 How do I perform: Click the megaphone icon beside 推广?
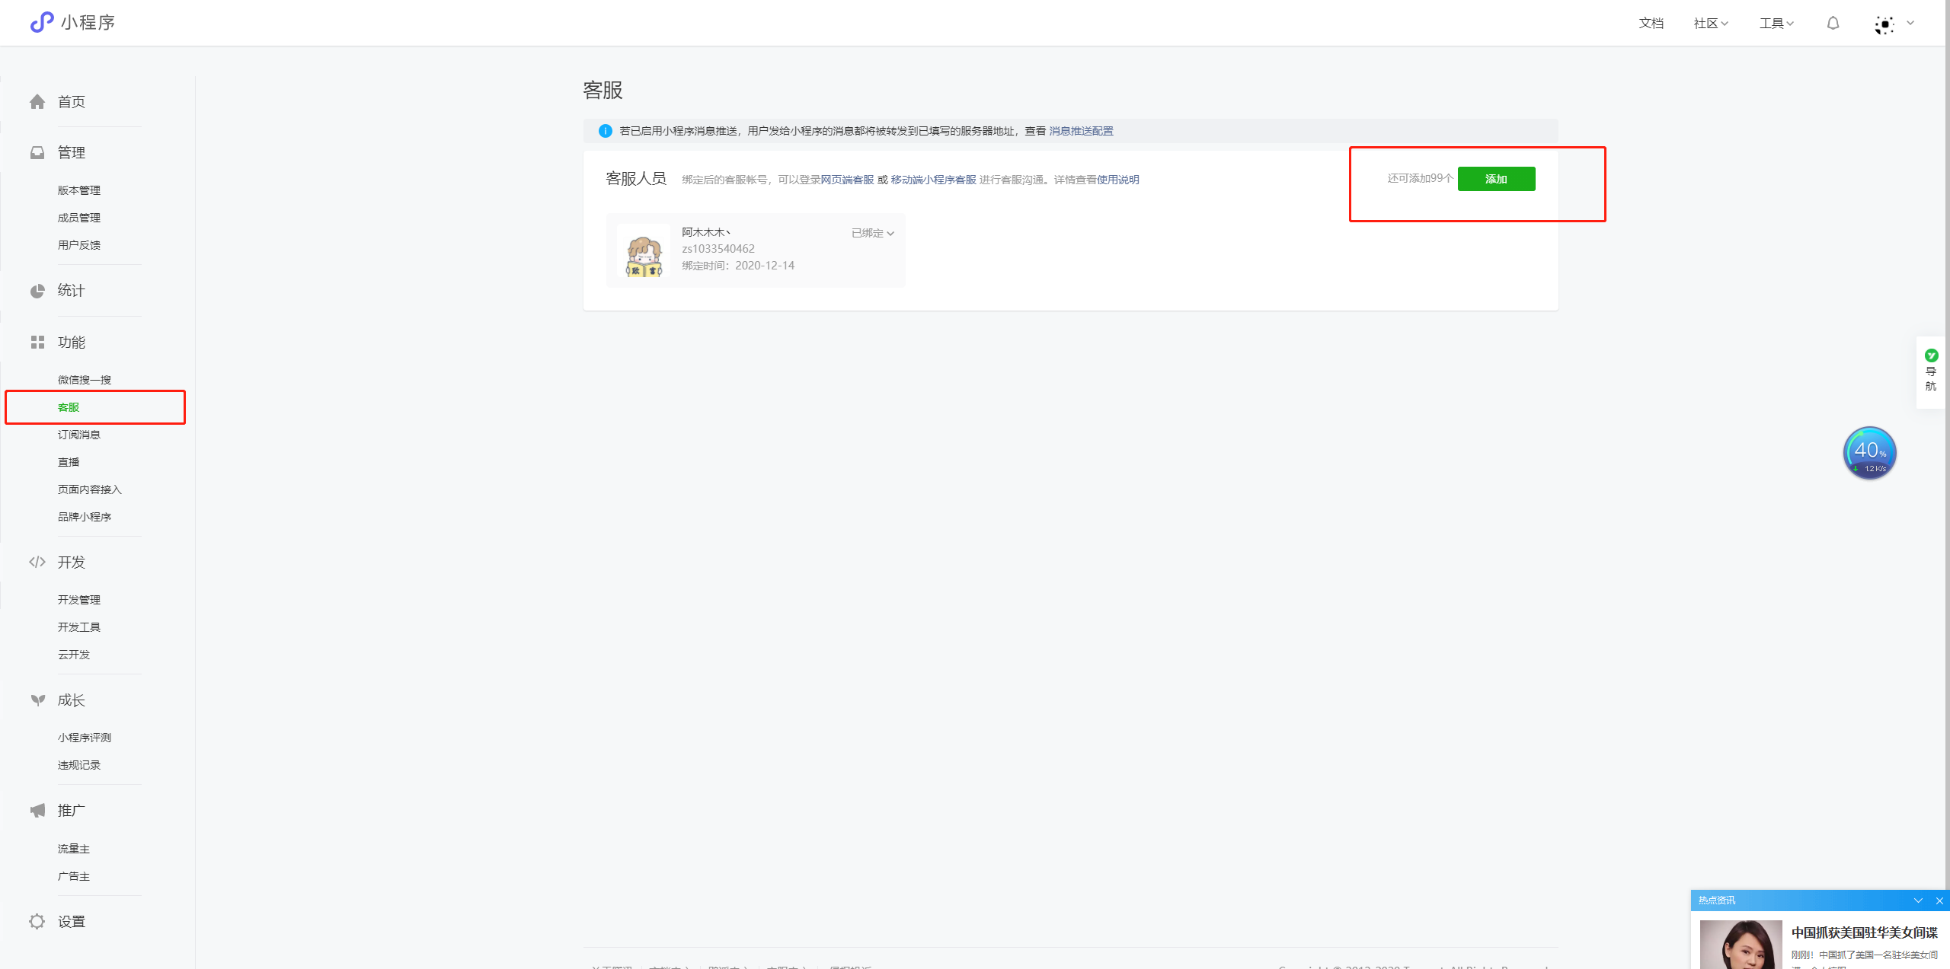[37, 811]
